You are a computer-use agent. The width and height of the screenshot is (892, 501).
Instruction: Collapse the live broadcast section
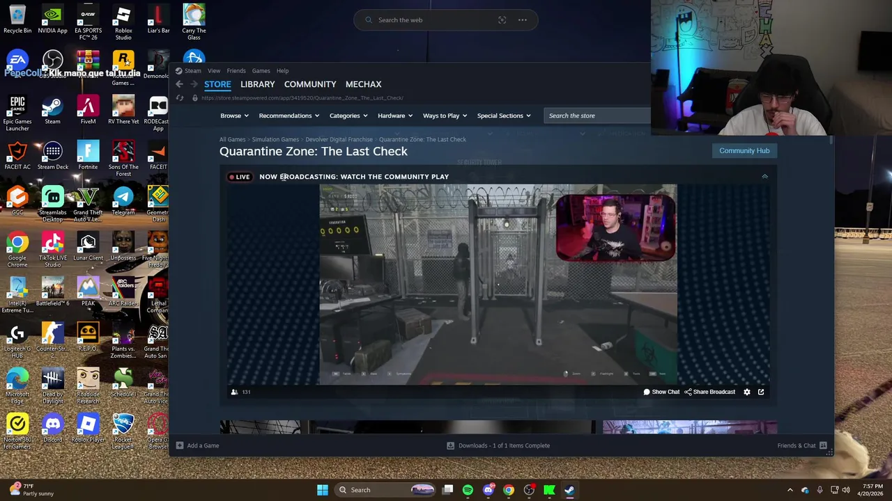click(764, 177)
